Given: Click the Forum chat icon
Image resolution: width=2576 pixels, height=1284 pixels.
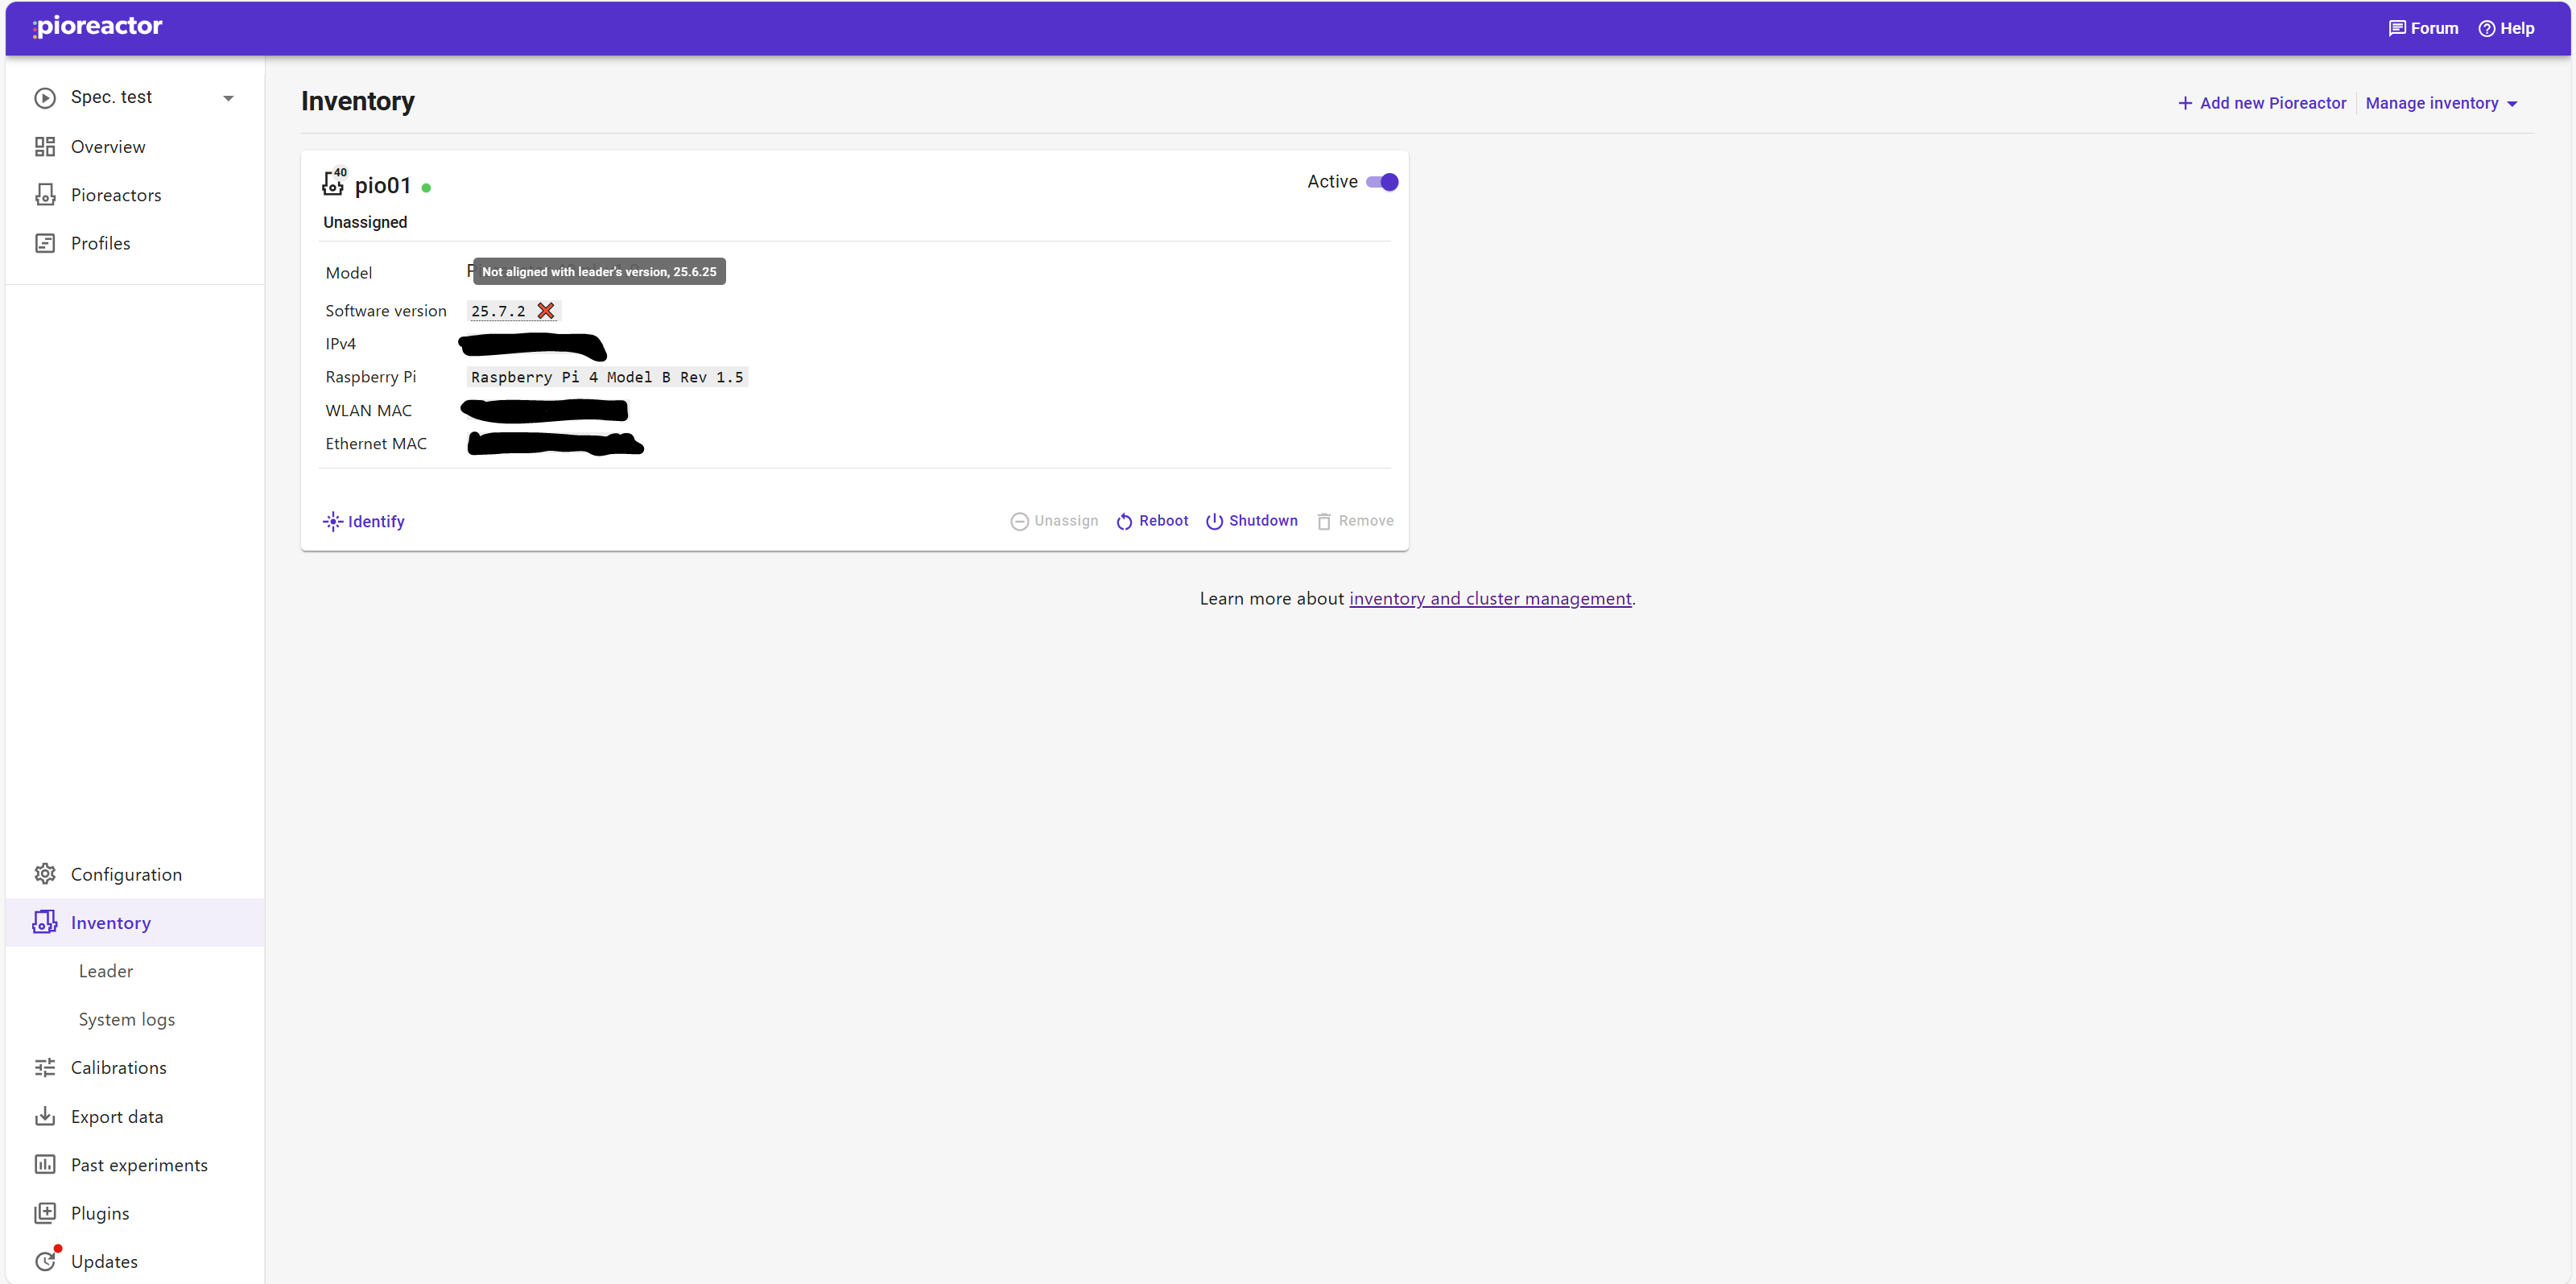Looking at the screenshot, I should coord(2397,28).
